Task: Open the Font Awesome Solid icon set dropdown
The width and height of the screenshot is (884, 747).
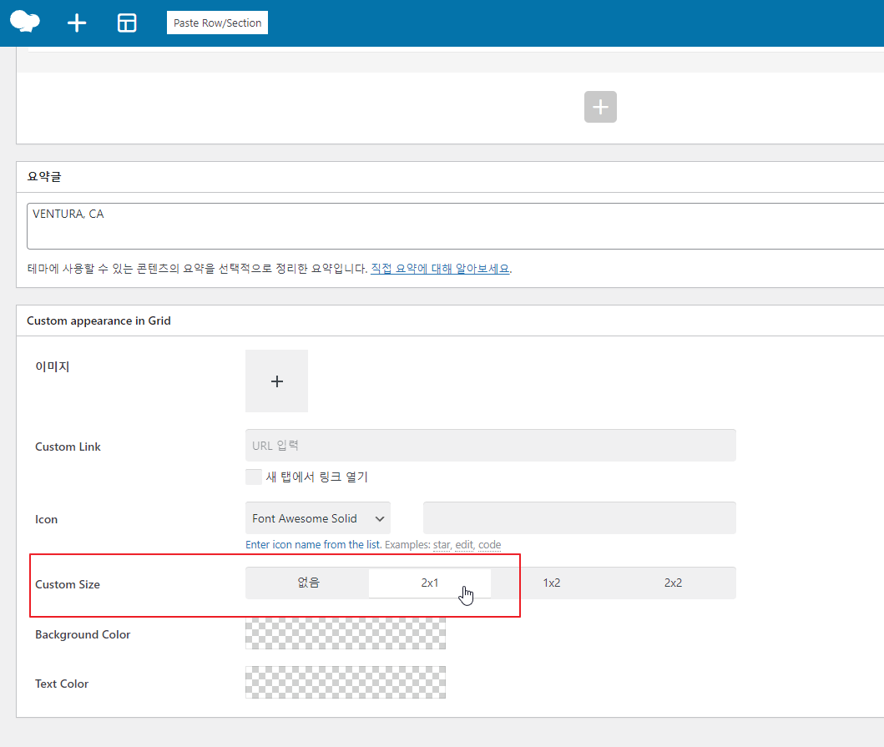Action: click(318, 518)
